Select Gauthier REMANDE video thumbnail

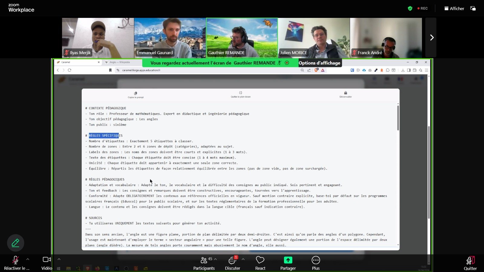click(x=242, y=38)
